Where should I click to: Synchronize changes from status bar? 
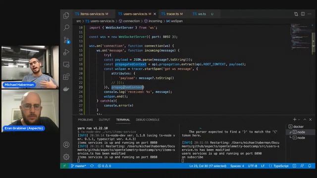(92, 166)
